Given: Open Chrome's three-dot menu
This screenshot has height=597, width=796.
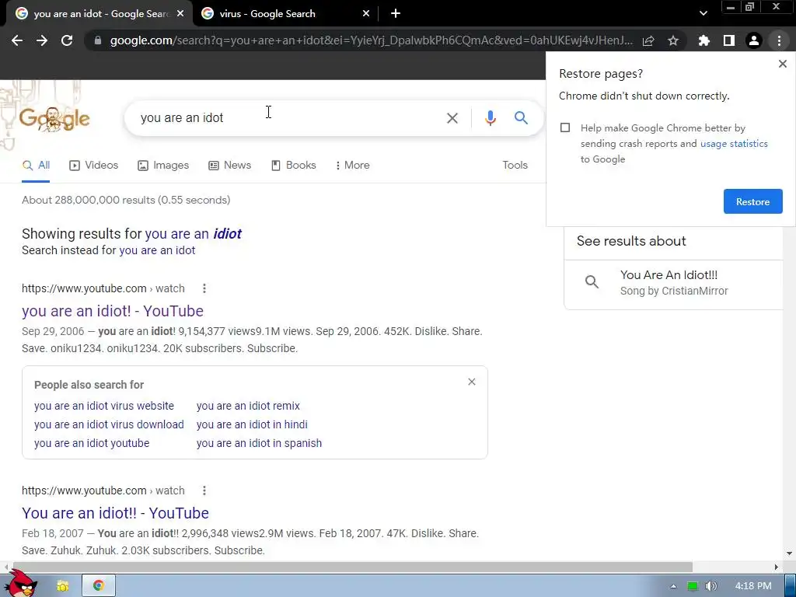Looking at the screenshot, I should pos(779,40).
